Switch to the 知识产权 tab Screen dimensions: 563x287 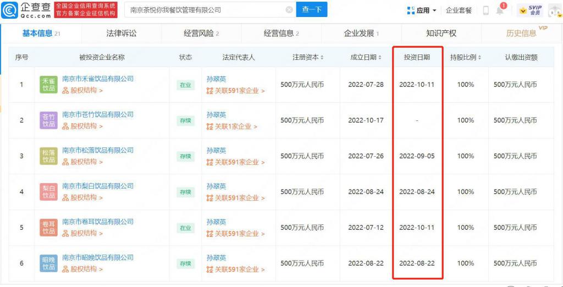point(441,34)
